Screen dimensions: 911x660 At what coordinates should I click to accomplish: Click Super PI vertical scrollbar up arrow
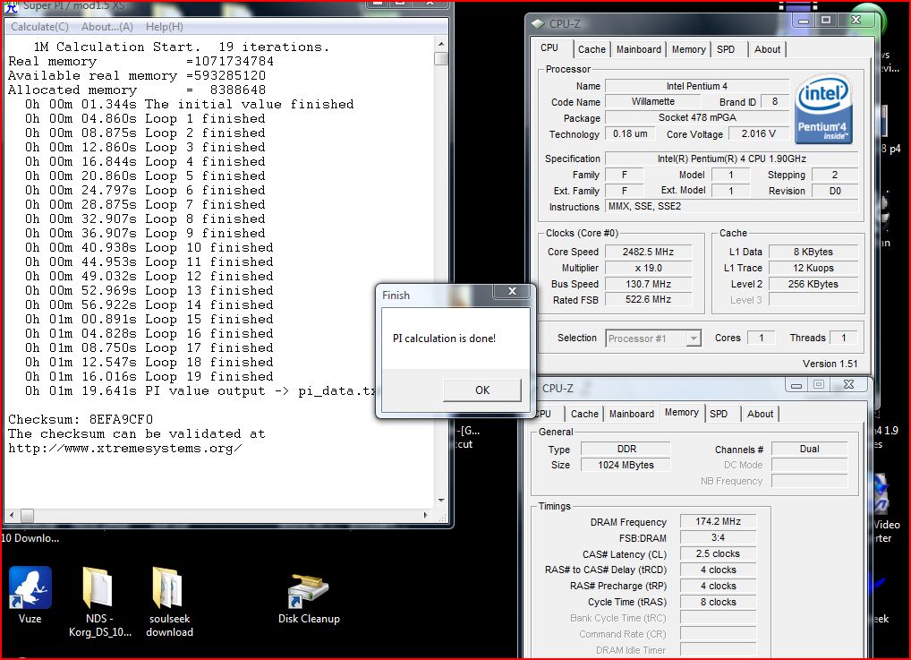pyautogui.click(x=441, y=44)
